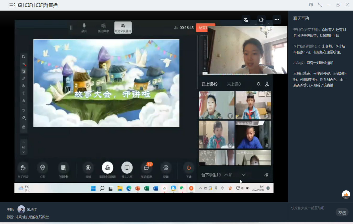The image size is (353, 224).
Task: Go to next slide page arrow
Action: [x=24, y=152]
